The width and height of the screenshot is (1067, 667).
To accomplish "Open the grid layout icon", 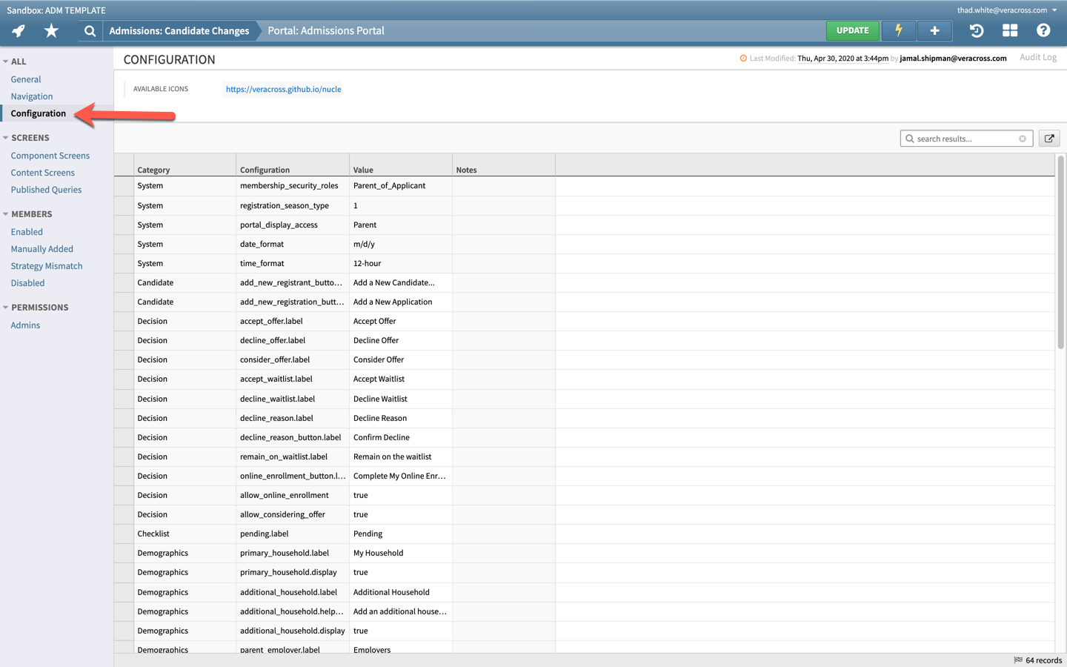I will [1009, 30].
